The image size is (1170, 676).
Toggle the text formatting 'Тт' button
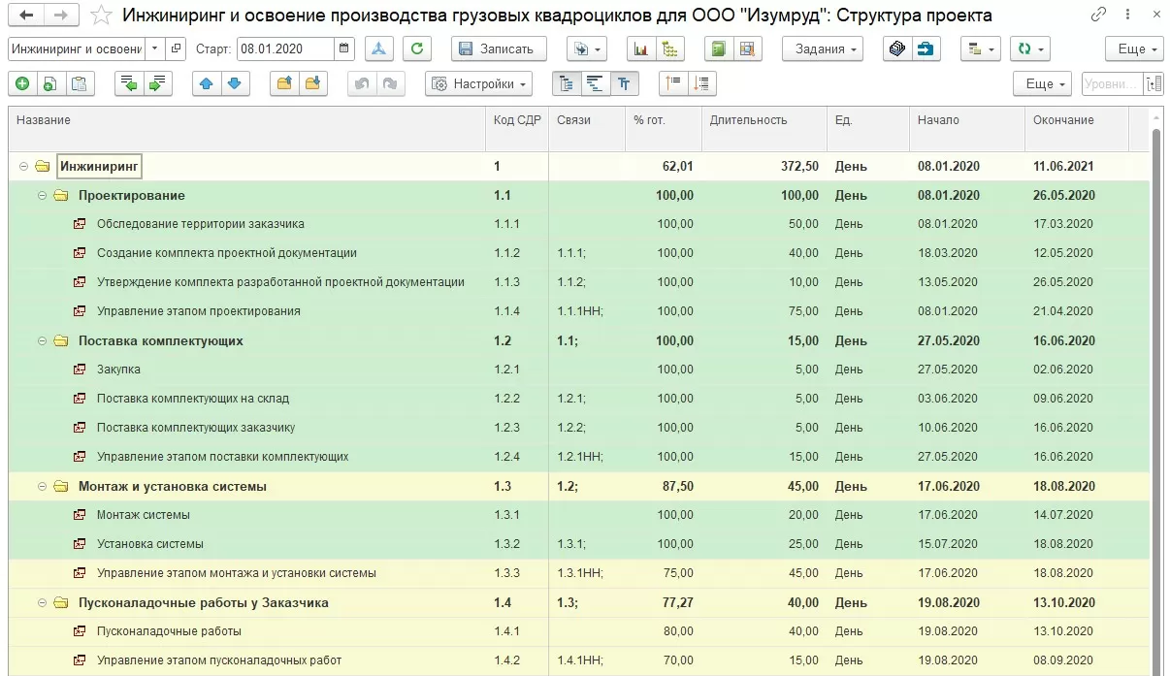(x=624, y=84)
